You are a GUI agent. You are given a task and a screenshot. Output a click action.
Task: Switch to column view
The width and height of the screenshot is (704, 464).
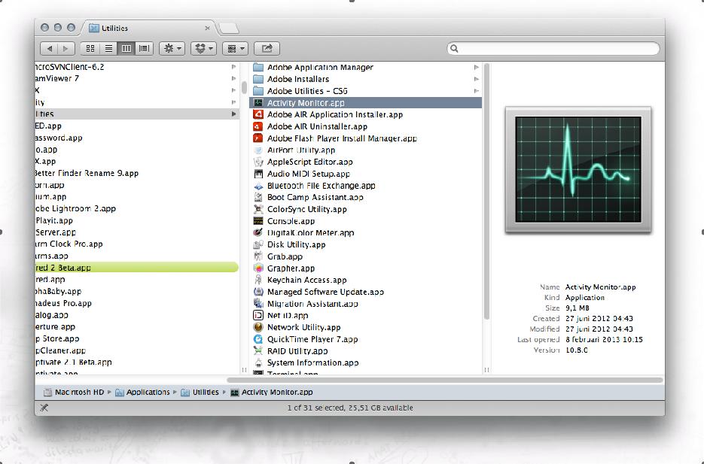click(x=126, y=48)
